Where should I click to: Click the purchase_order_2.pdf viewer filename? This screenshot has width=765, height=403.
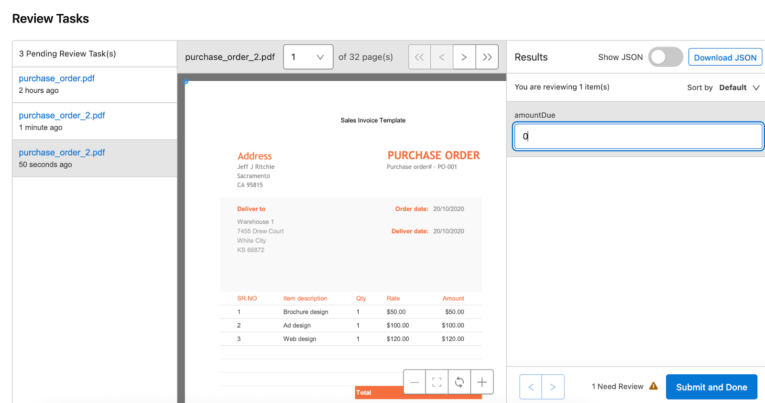230,57
